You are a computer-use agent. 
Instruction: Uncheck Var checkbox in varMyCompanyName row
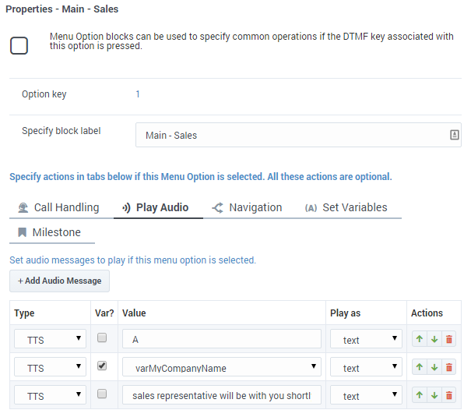pos(101,366)
